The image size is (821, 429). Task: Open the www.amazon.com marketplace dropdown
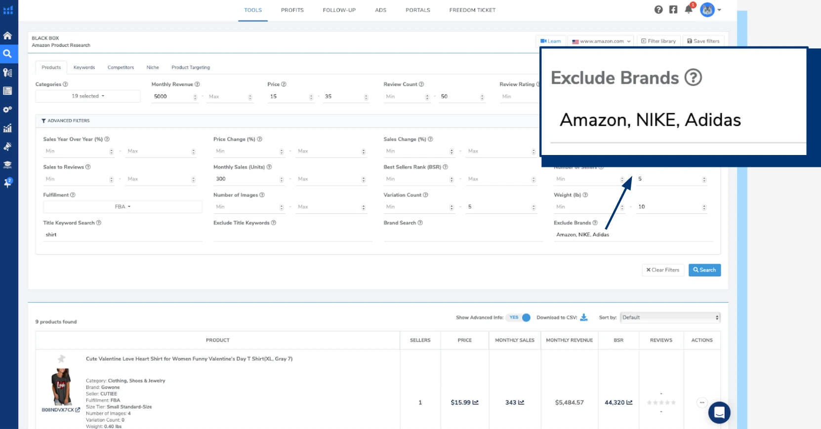click(601, 41)
